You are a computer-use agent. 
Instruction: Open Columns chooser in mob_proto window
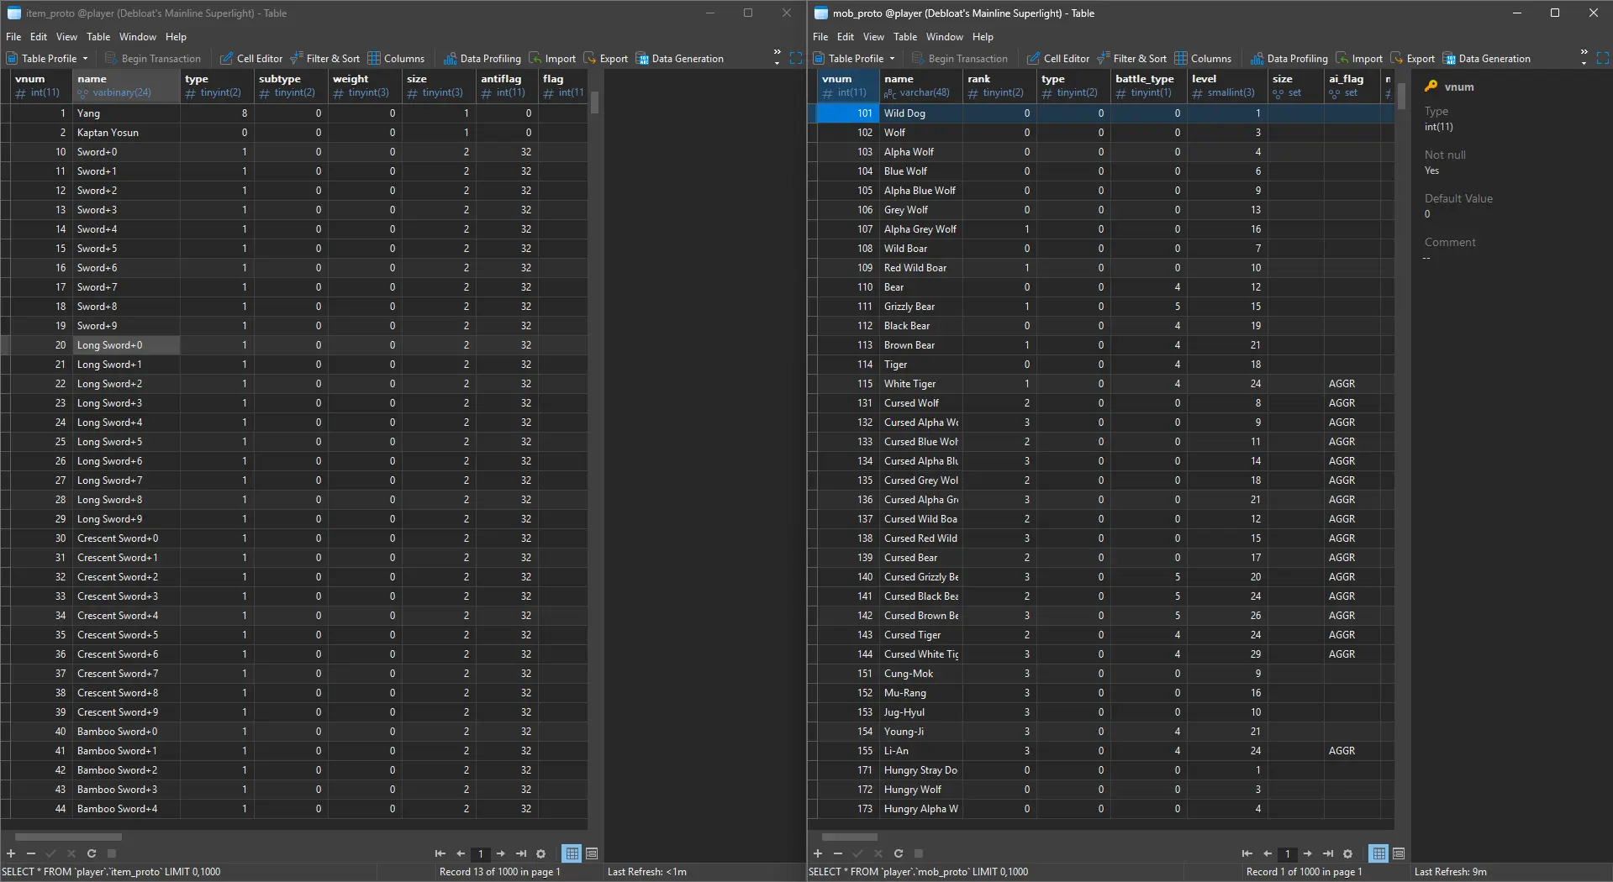tap(1203, 59)
